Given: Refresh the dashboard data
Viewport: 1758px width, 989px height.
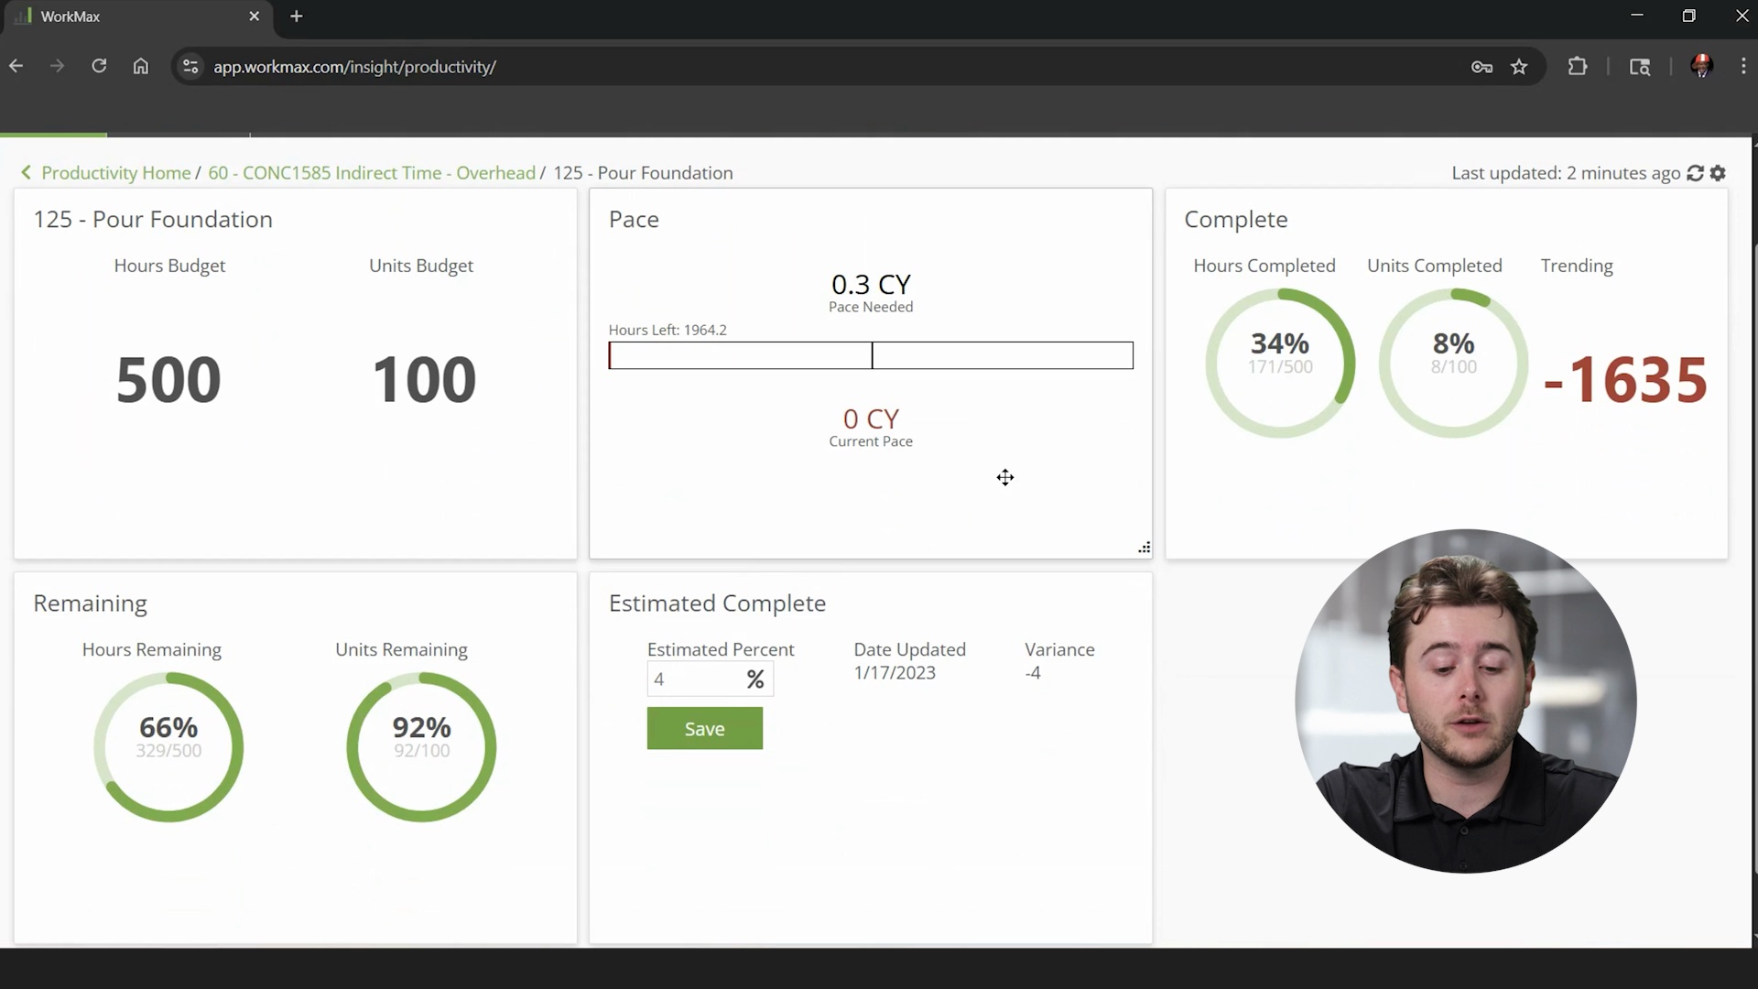Looking at the screenshot, I should click(1696, 173).
